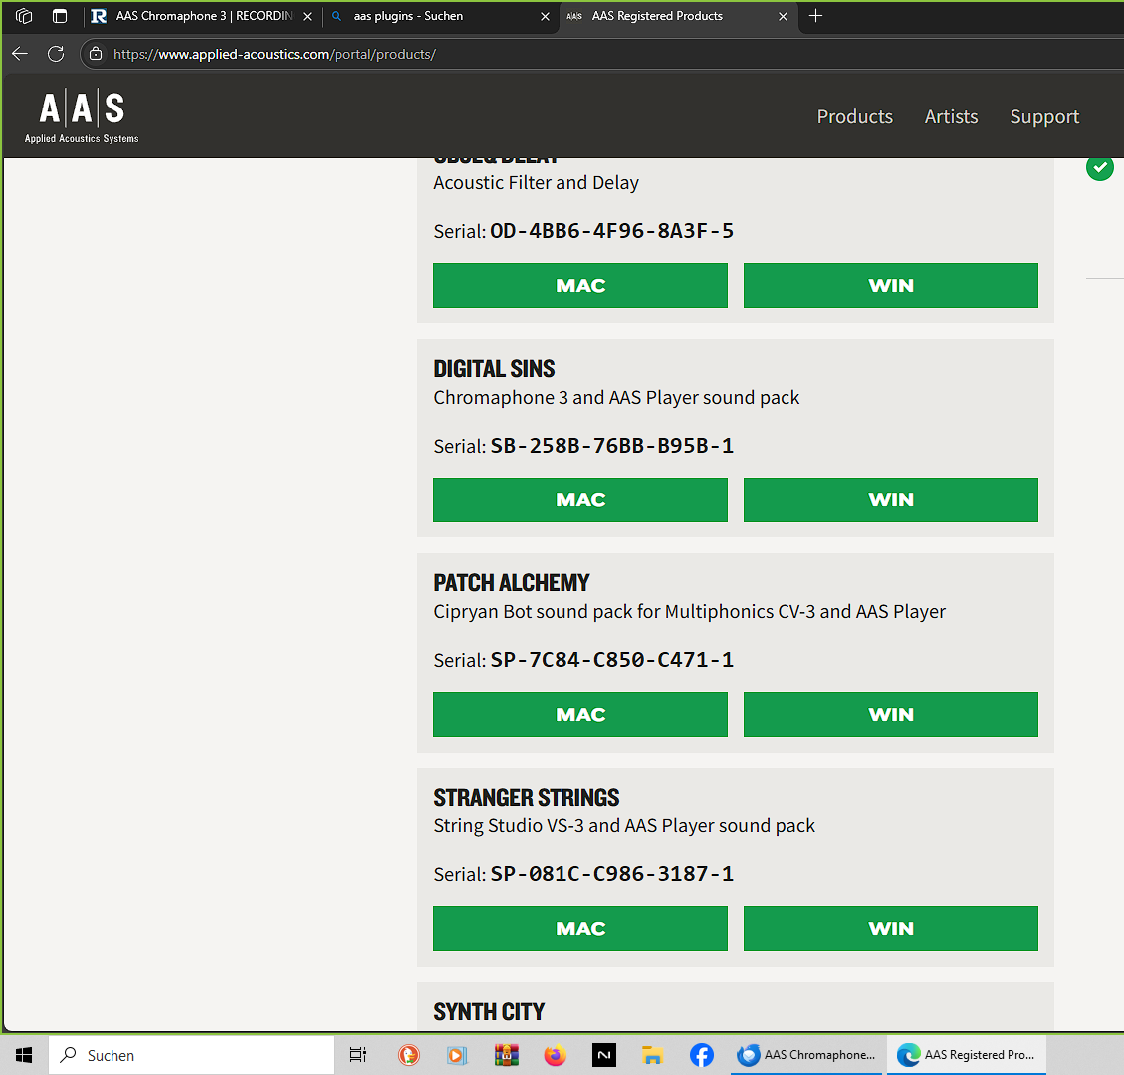The image size is (1124, 1075).
Task: Click the PATCH ALCHEMY heading
Action: point(511,583)
